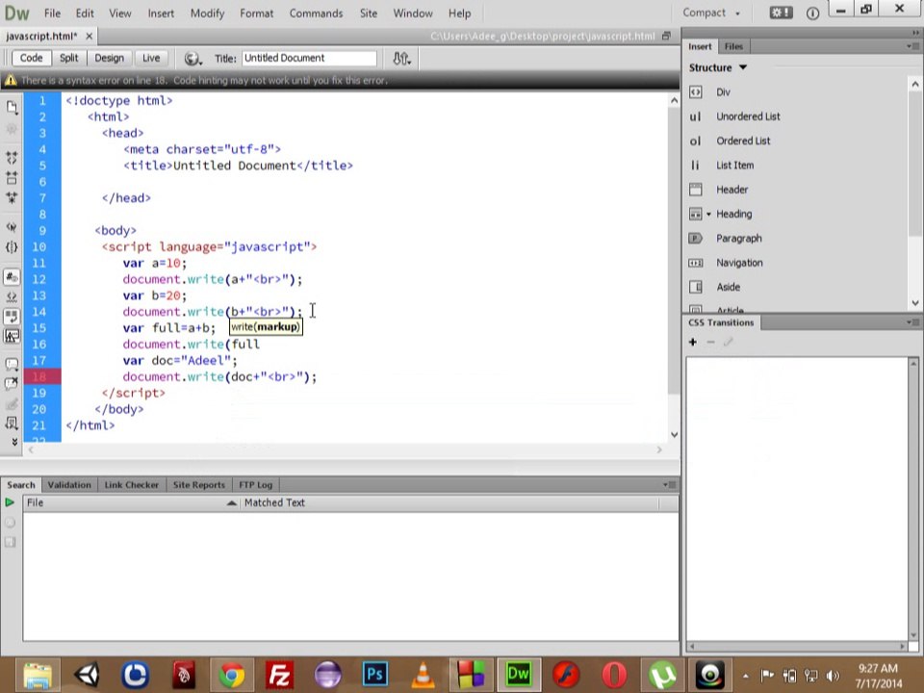Viewport: 924px width, 693px height.
Task: Click the Collapse Full Tag icon
Action: pyautogui.click(x=12, y=157)
